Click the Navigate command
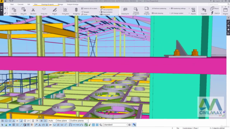Screen dimensions: 230x129 coord(85,12)
